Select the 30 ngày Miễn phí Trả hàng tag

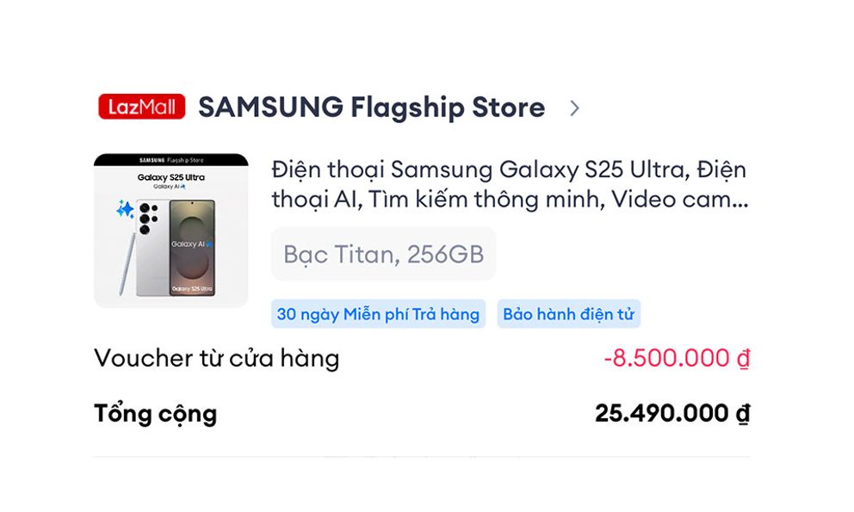click(x=377, y=313)
